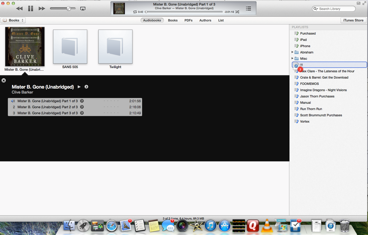Select the Twilight book
The image size is (368, 235).
115,47
